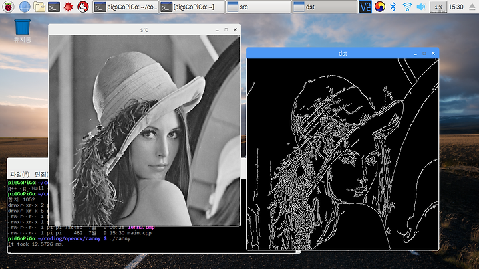479x269 pixels.
Task: Click the eject icon in the panel
Action: (472, 7)
